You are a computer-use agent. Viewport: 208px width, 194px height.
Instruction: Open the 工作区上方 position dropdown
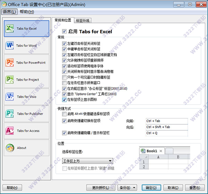pos(88,161)
